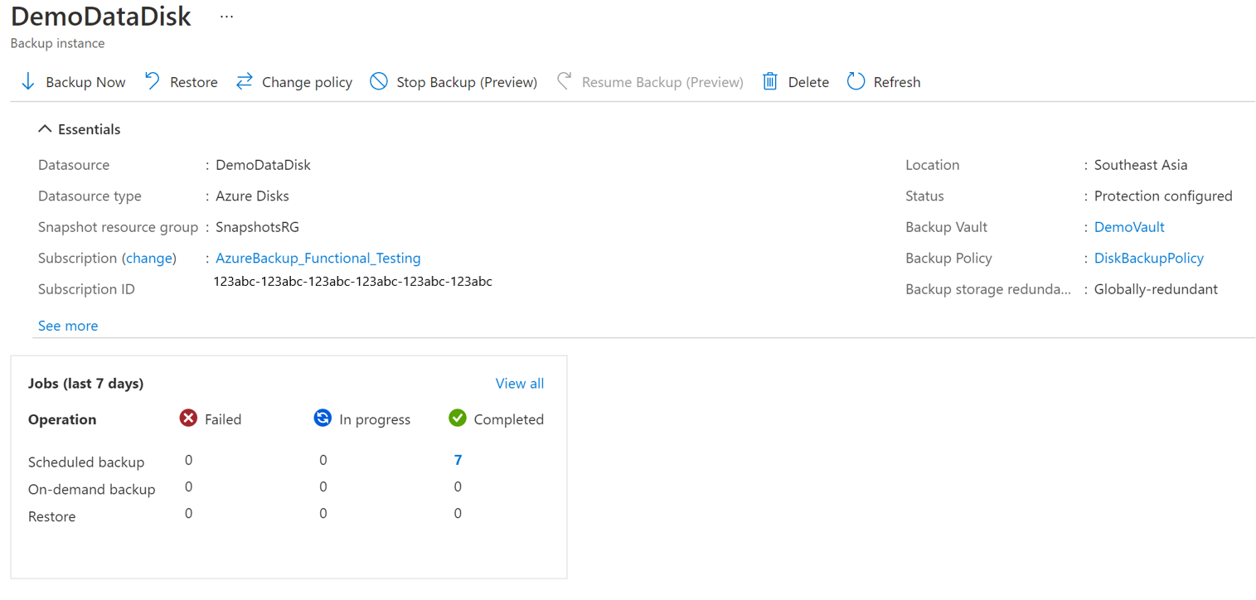Click the red Failed status icon
The image size is (1256, 600).
(x=188, y=419)
